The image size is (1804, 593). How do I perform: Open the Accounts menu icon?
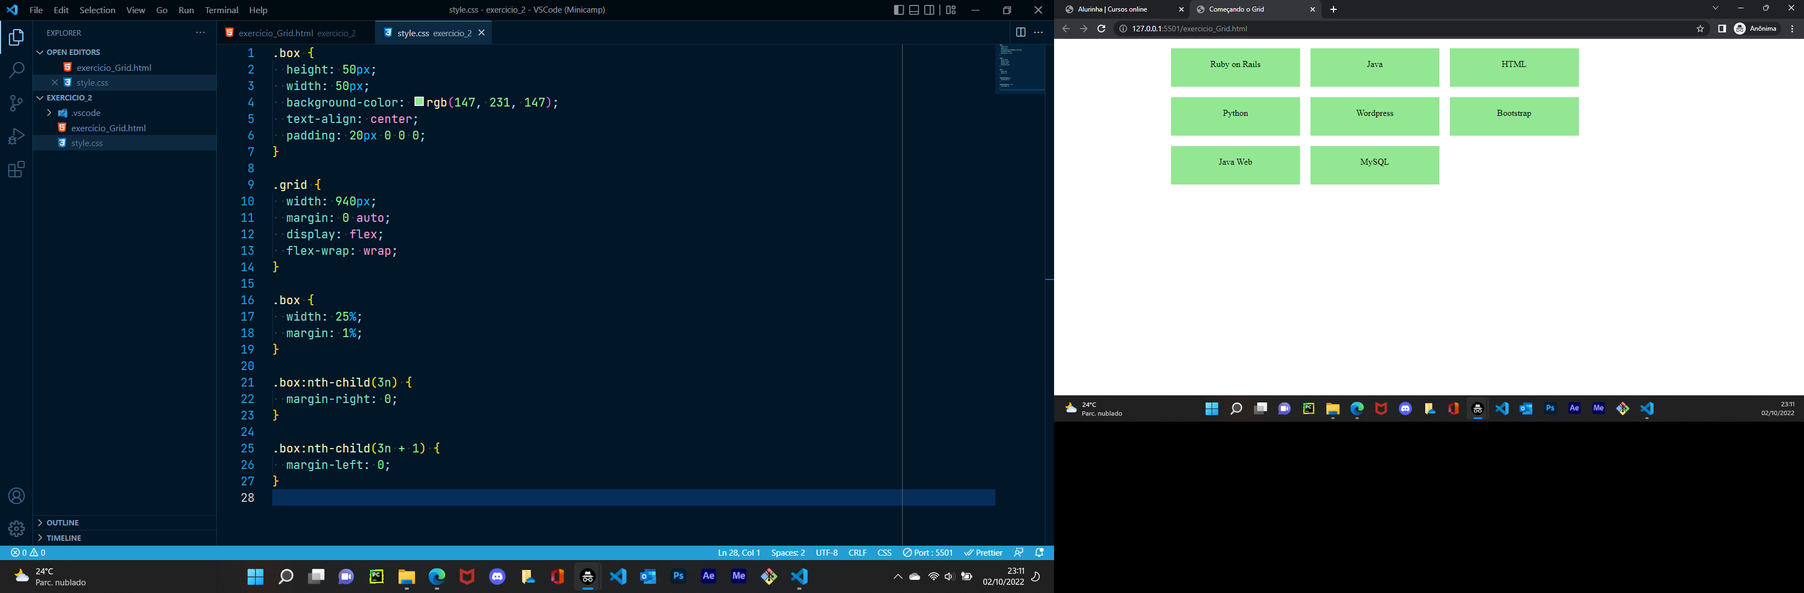click(16, 496)
